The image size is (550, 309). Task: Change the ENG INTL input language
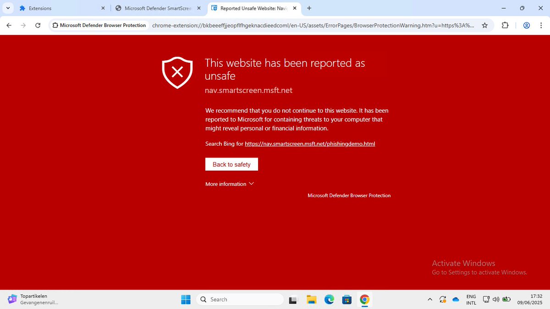click(471, 299)
